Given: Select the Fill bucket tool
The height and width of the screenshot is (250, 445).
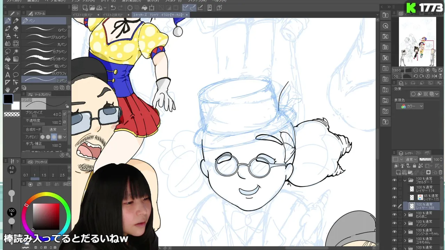Looking at the screenshot, I should point(8,59).
